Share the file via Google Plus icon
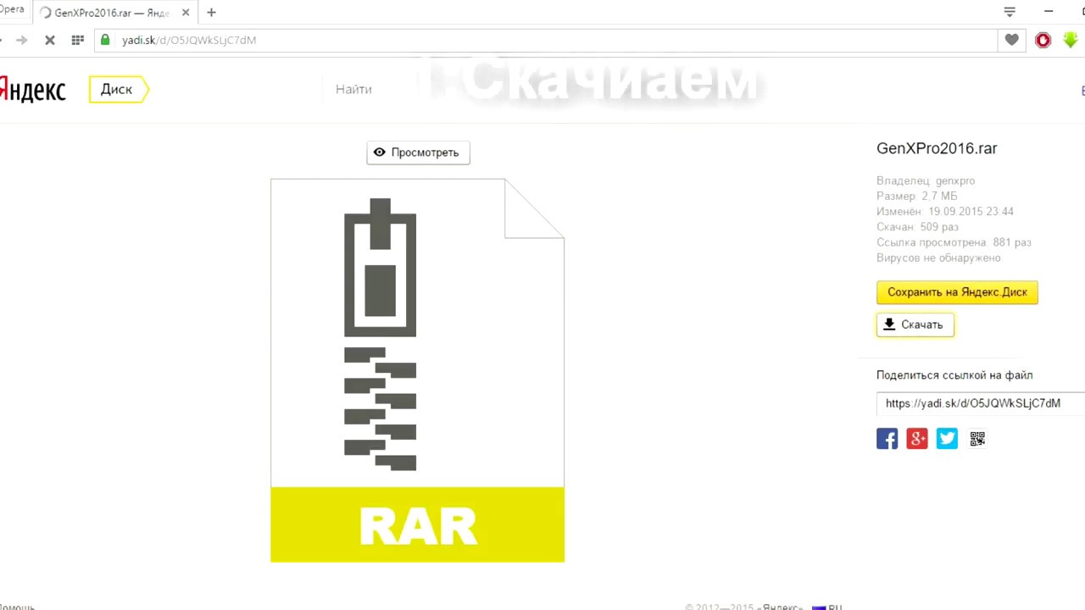 [x=917, y=439]
